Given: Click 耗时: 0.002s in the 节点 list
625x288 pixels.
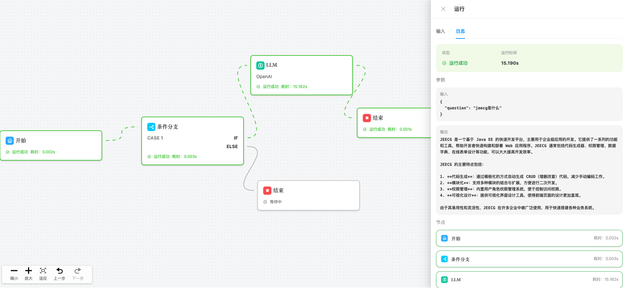Looking at the screenshot, I should point(606,238).
